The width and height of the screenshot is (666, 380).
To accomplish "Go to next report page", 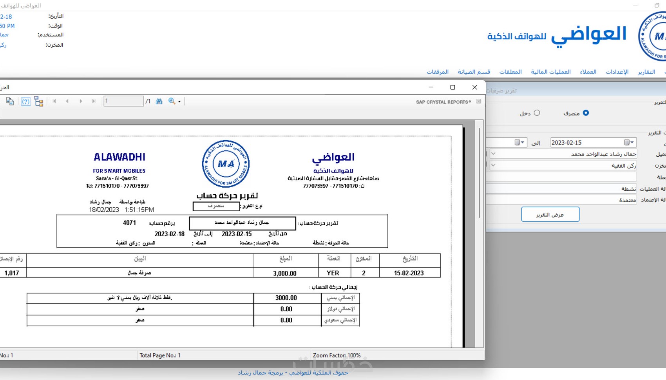I will click(81, 101).
